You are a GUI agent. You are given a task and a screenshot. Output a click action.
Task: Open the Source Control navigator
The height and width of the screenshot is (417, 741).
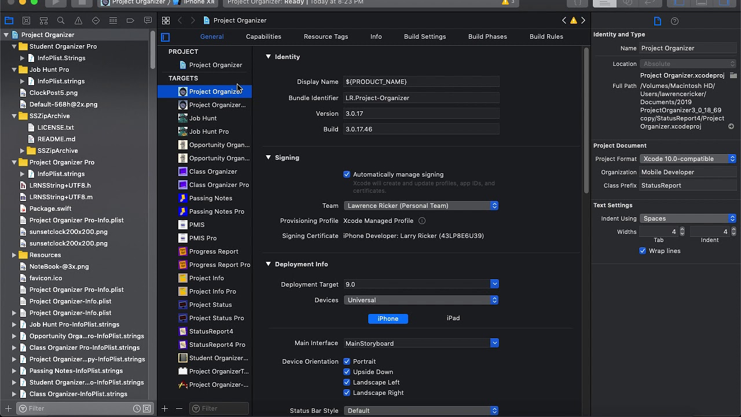pyautogui.click(x=26, y=20)
